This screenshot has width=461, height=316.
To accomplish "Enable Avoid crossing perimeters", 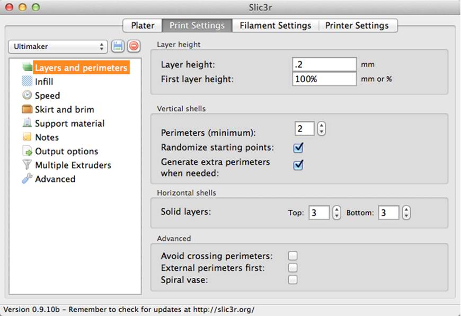I will tap(292, 256).
